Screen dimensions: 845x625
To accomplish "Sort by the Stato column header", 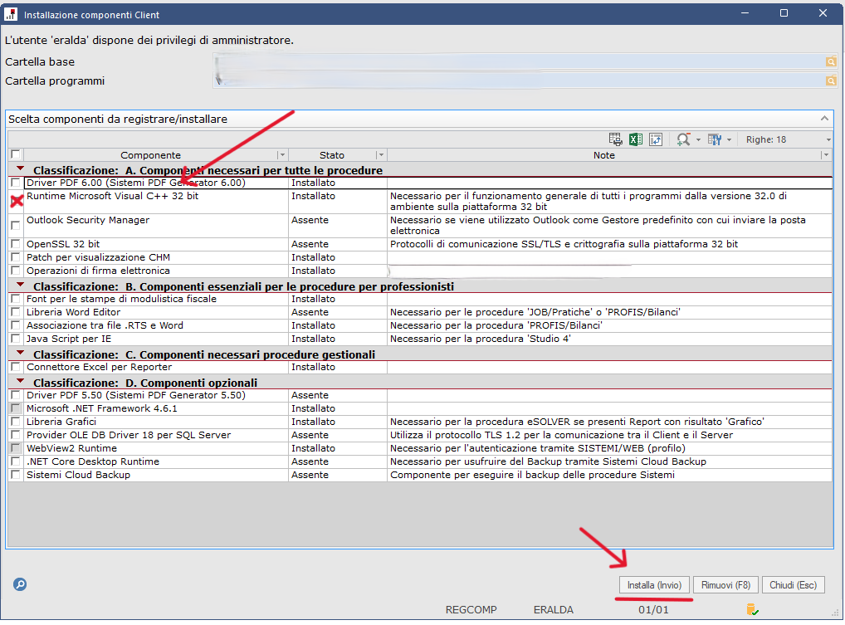I will (332, 155).
